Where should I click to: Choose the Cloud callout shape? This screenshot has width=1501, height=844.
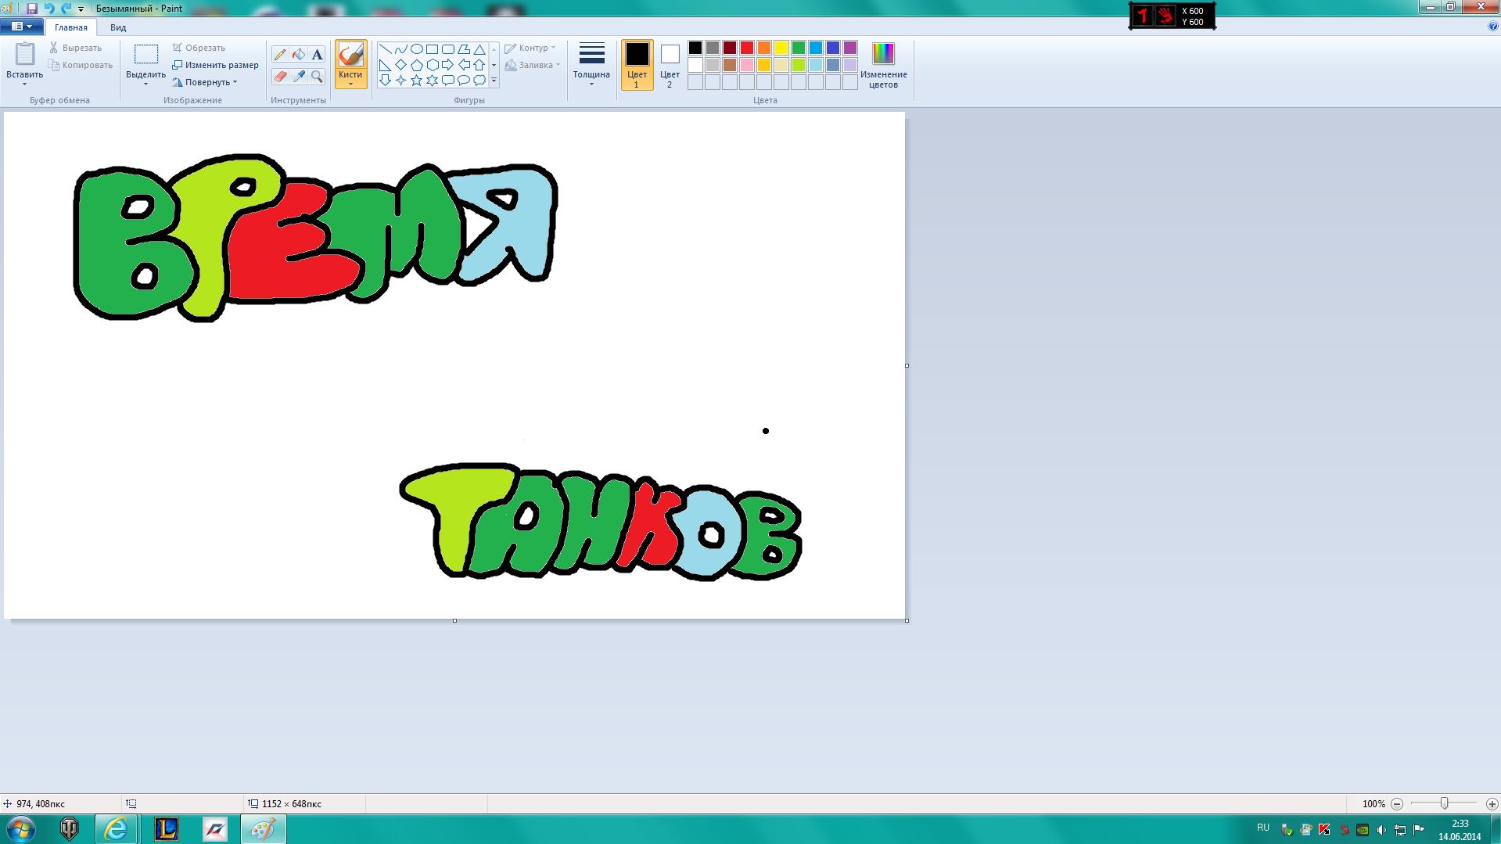(479, 80)
